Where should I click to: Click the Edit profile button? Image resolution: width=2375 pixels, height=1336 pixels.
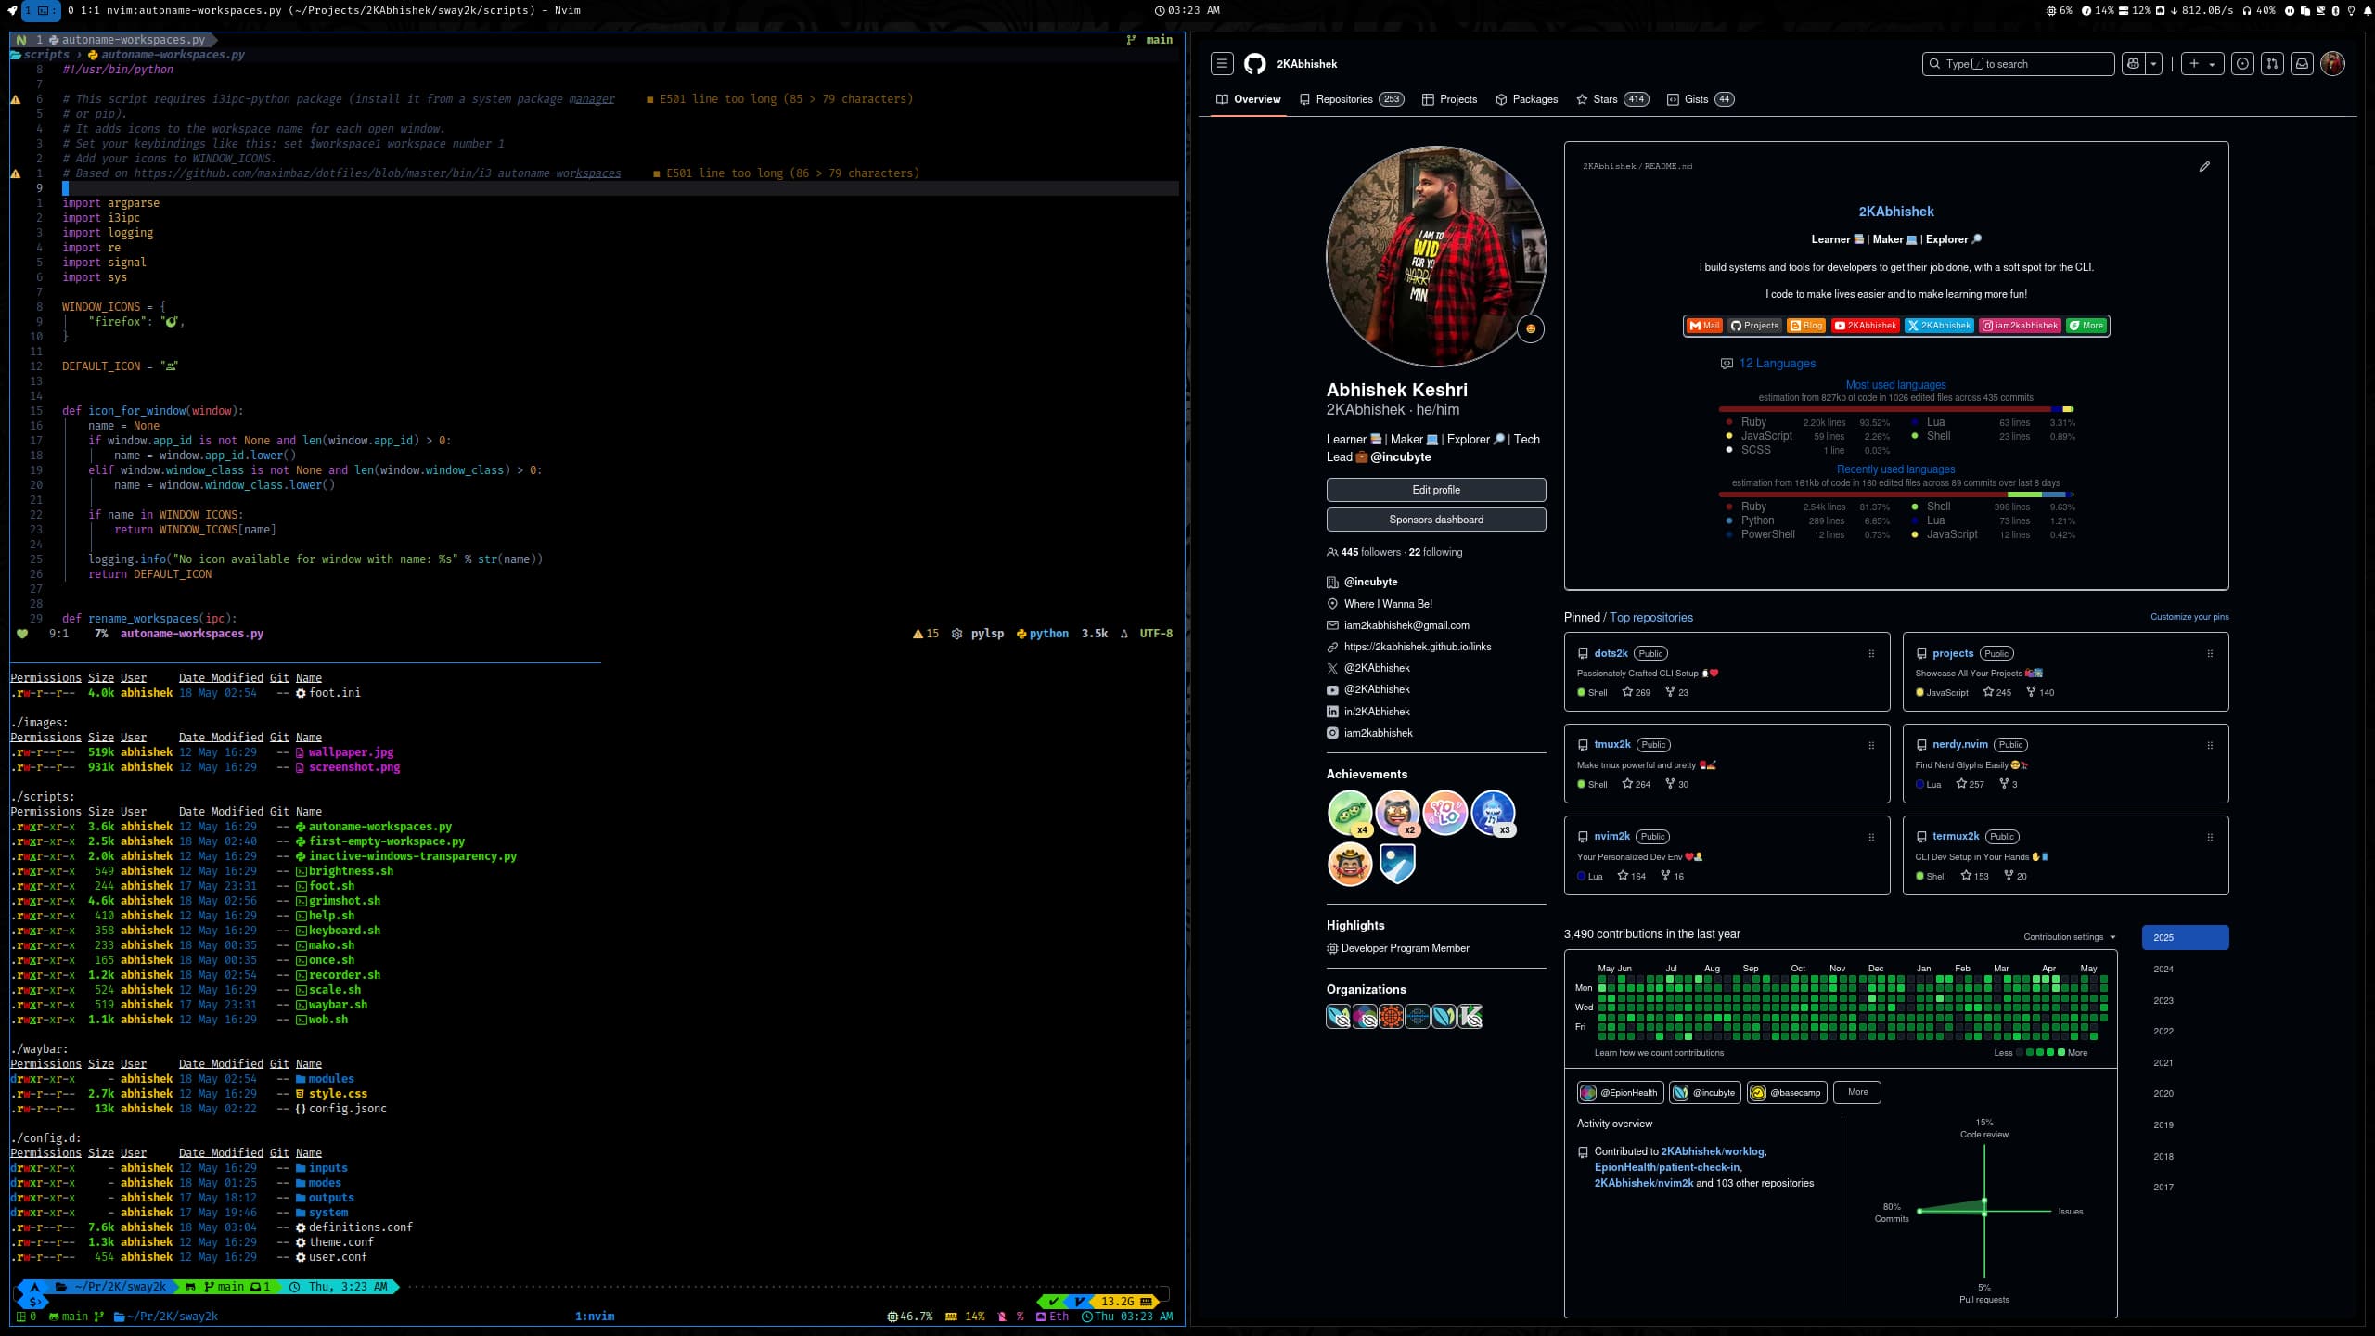click(x=1435, y=490)
